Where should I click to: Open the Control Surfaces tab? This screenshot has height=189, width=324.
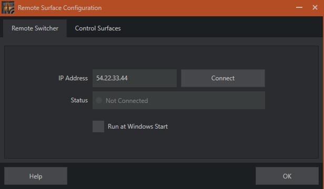tap(98, 28)
